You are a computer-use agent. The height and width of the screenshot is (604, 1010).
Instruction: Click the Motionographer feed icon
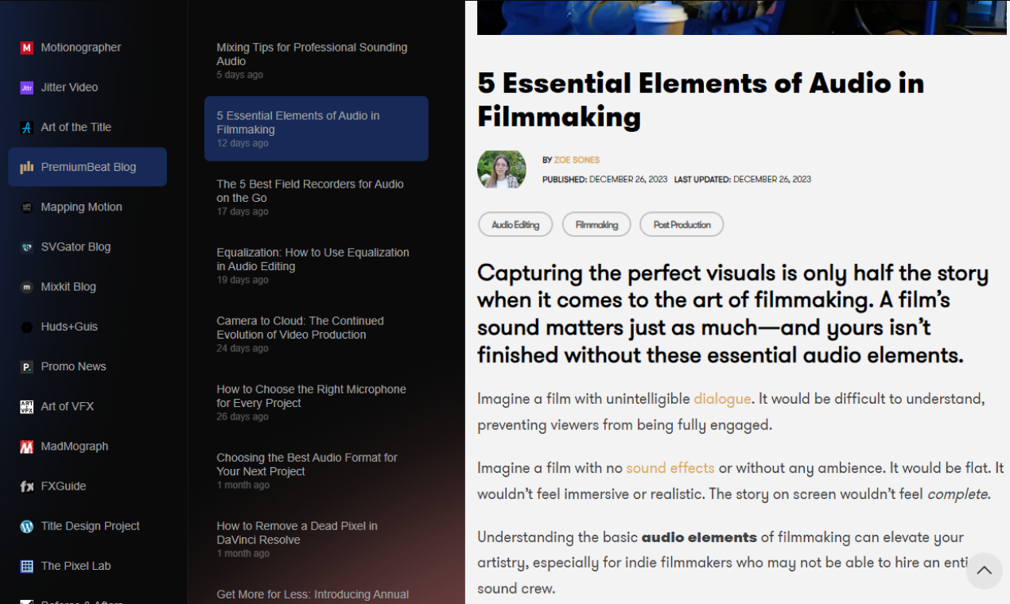point(26,48)
